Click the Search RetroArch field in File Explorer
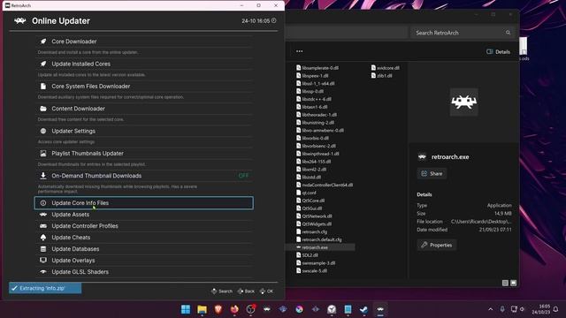566x318 pixels. (x=462, y=33)
